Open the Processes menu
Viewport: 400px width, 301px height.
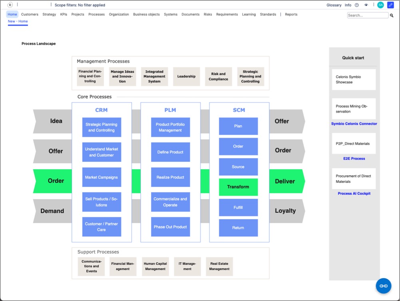coord(96,14)
